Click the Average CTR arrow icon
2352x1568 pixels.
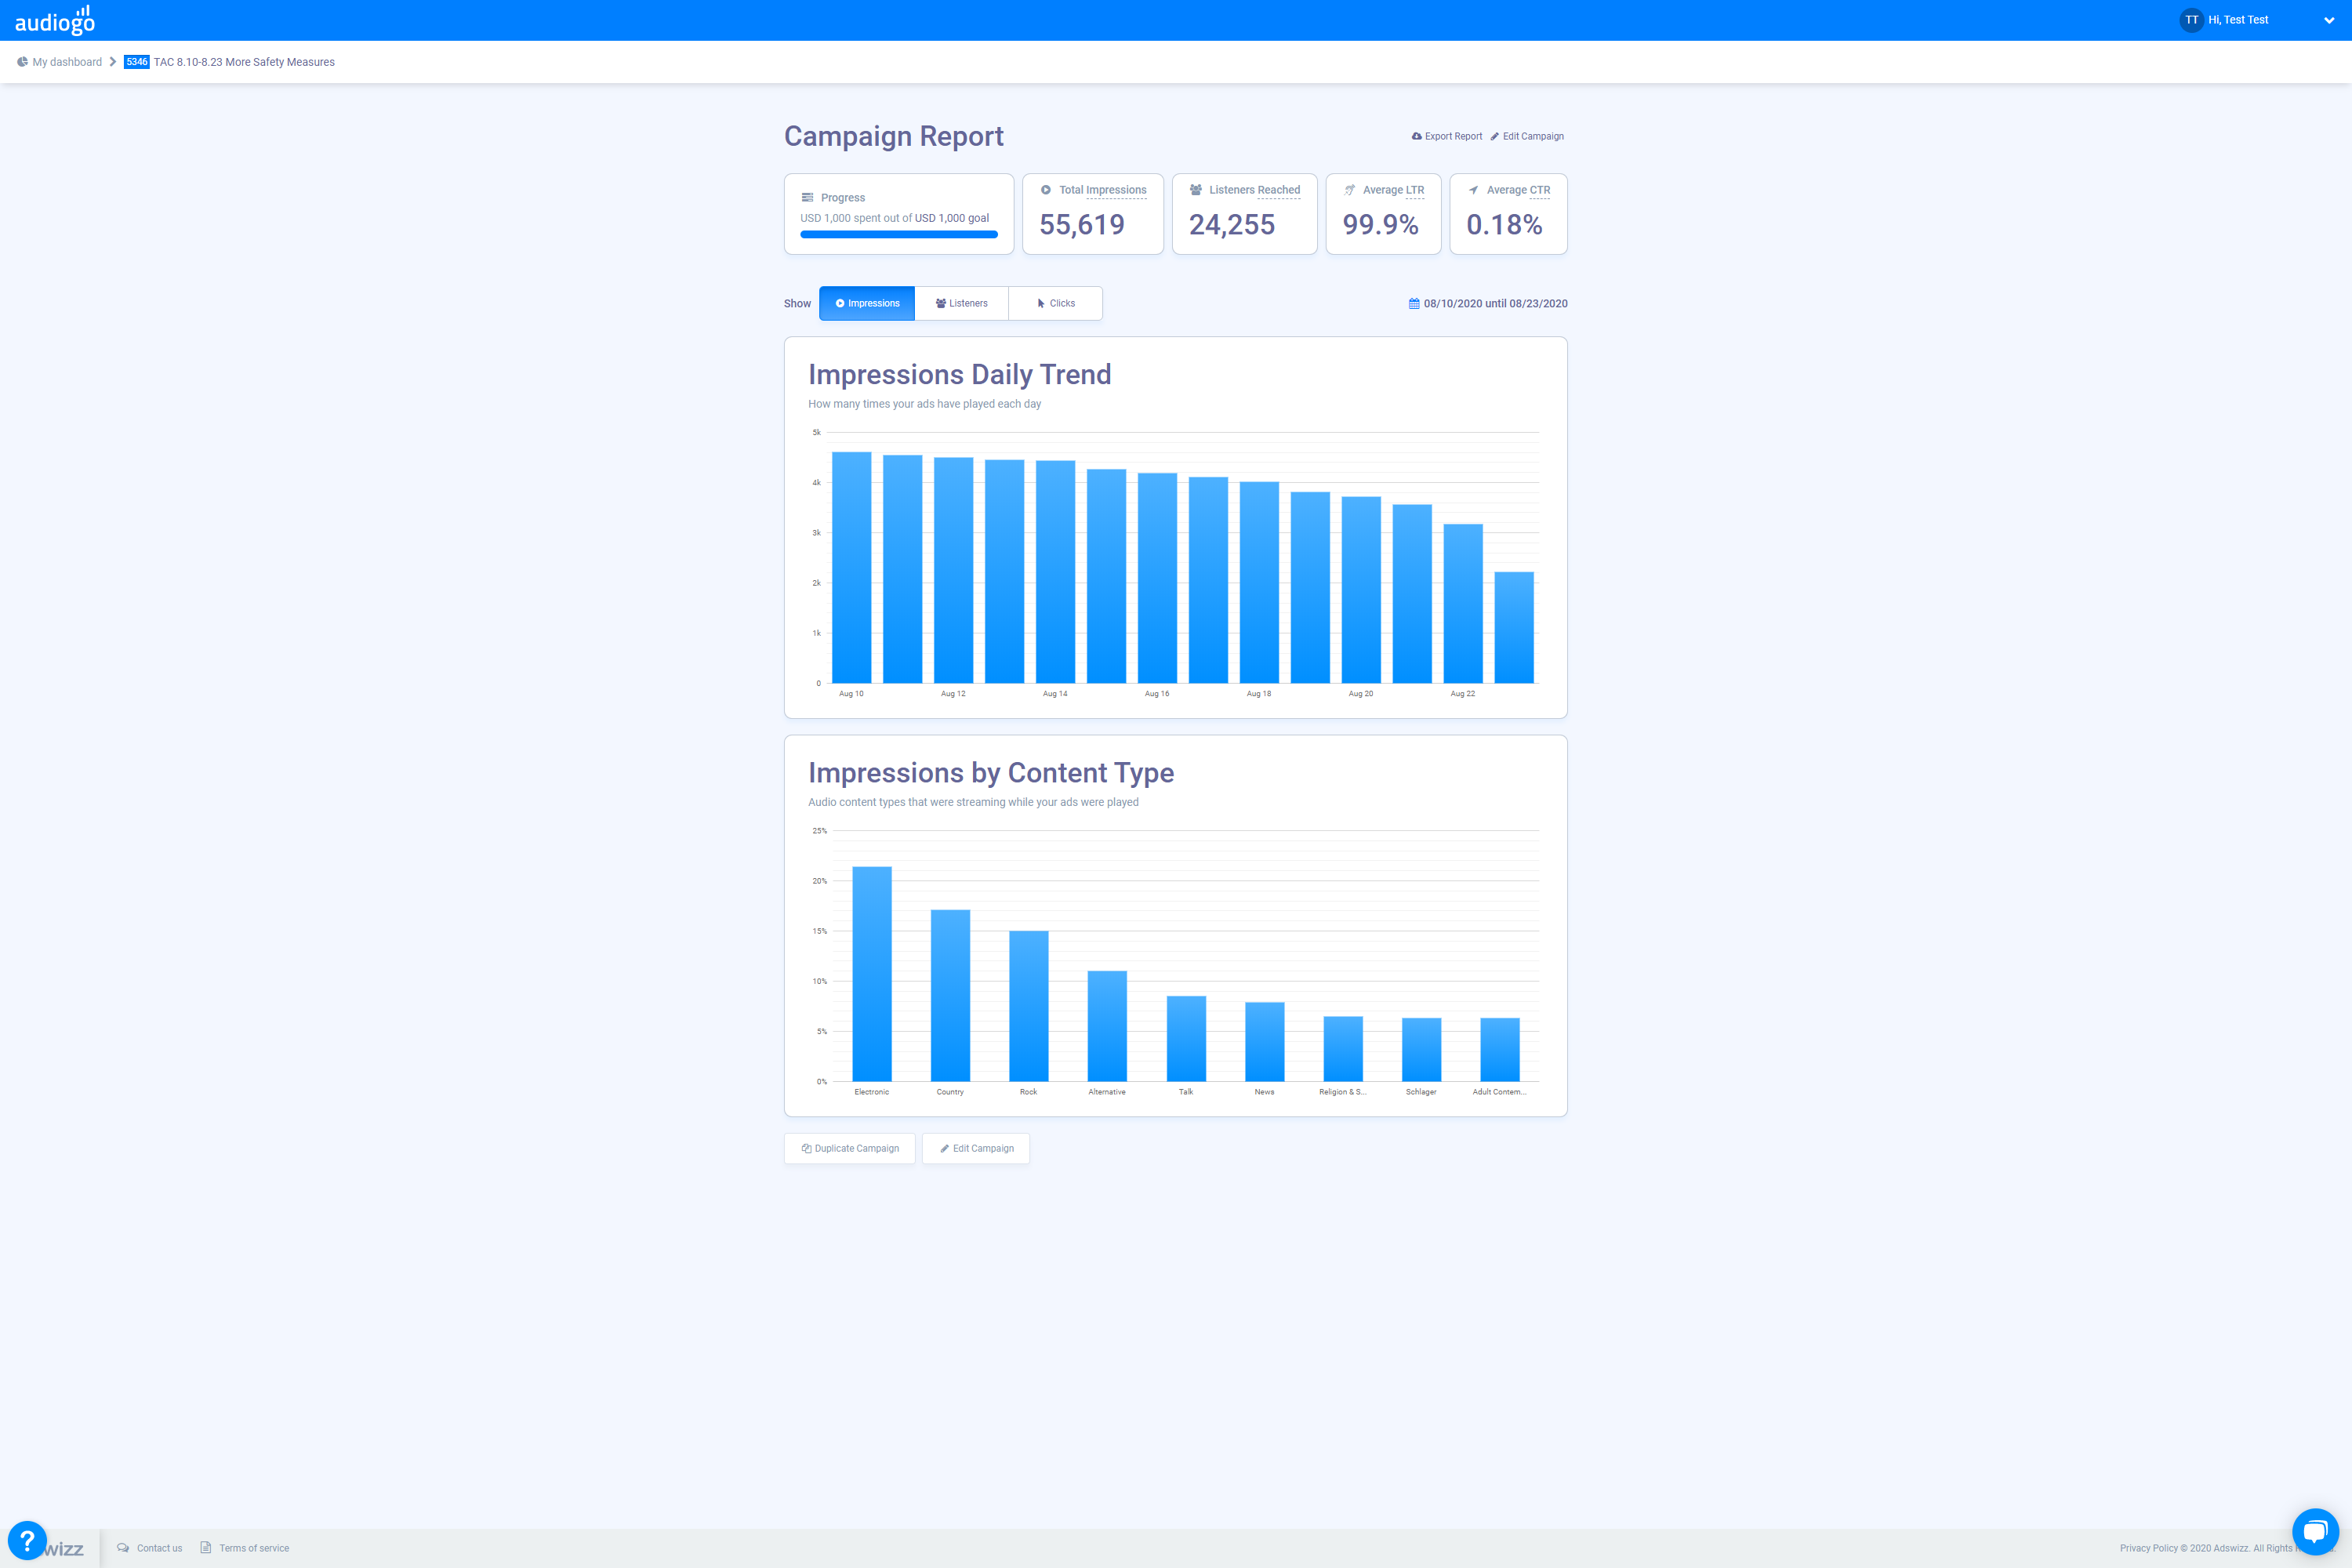(1473, 190)
